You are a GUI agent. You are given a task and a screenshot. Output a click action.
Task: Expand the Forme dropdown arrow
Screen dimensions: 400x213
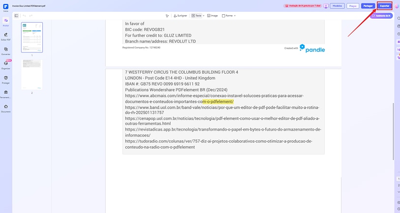[x=235, y=16]
